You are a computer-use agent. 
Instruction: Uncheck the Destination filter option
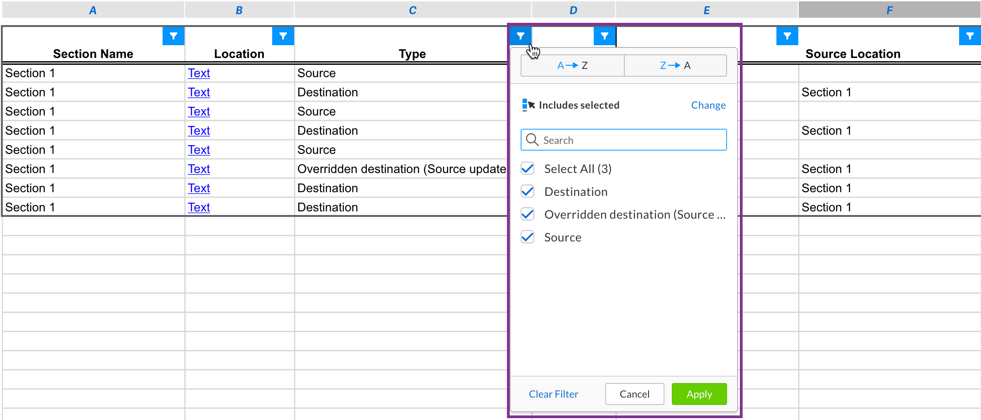point(527,191)
